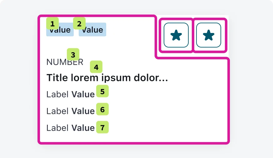Click bold "Value" beside badge 7
The width and height of the screenshot is (273, 158).
tap(83, 128)
